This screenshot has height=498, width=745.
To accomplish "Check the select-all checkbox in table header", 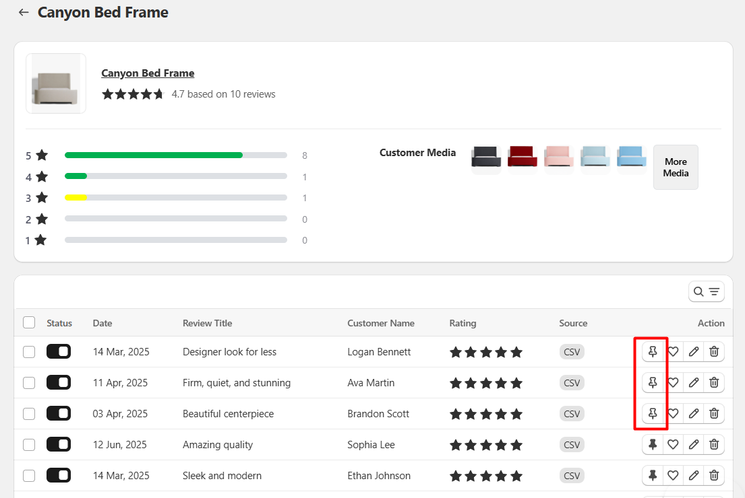I will [x=29, y=322].
